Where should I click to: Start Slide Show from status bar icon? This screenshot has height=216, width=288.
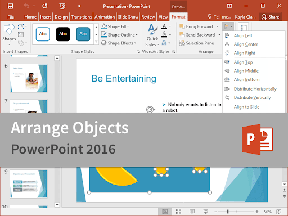[206, 211]
